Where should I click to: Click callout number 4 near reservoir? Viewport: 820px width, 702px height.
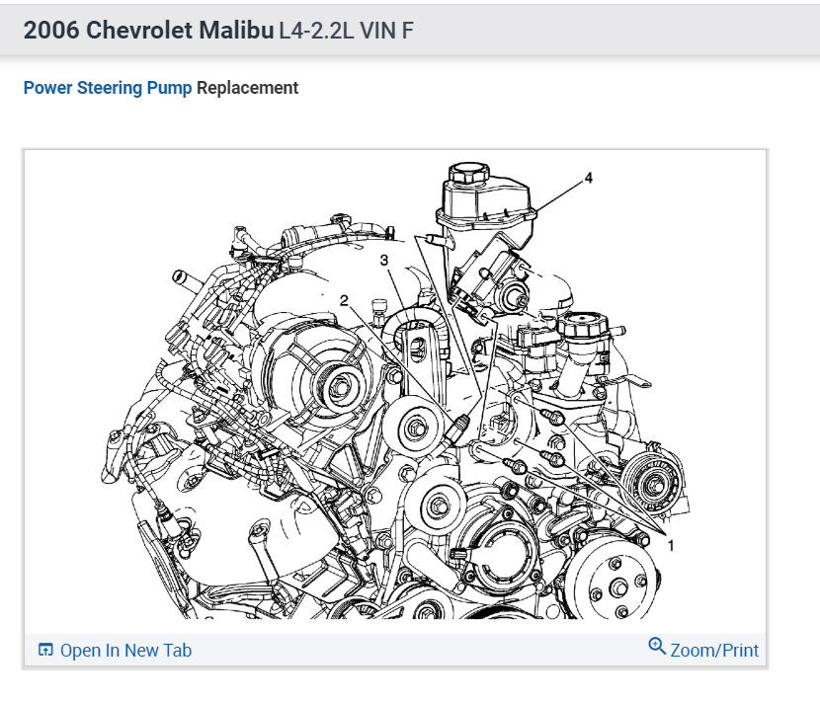click(x=589, y=178)
